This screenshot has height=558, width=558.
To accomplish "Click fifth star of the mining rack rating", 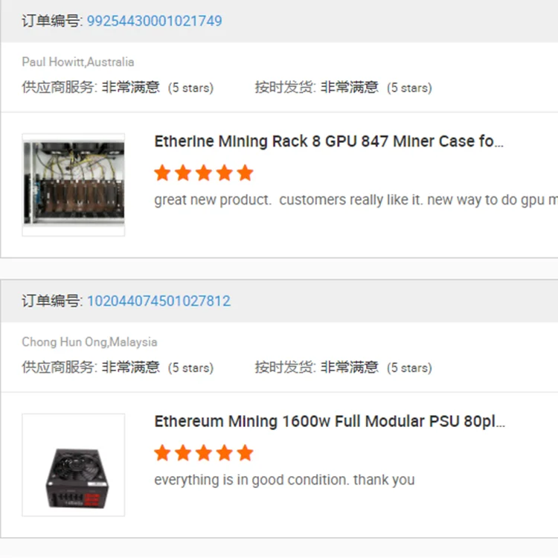I will 246,173.
